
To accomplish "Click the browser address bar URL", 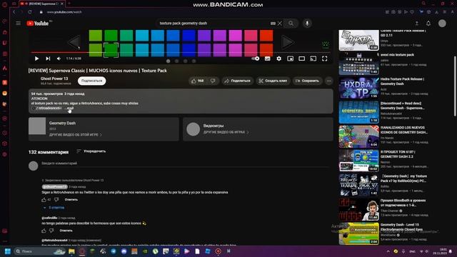I will tap(64, 12).
